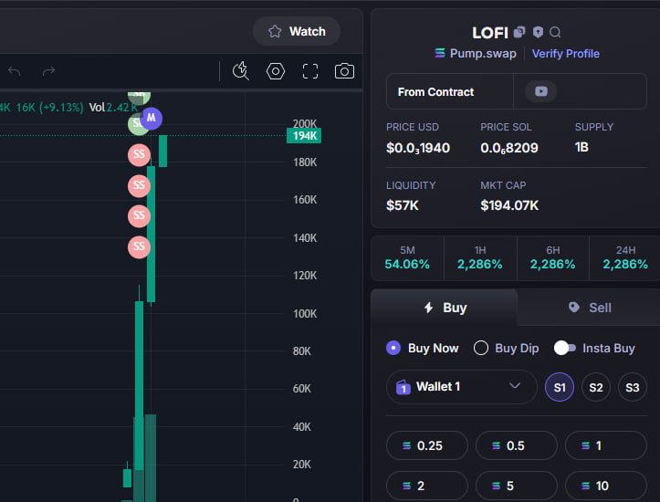This screenshot has width=660, height=502.
Task: Open the quick search lightning icon
Action: click(241, 70)
